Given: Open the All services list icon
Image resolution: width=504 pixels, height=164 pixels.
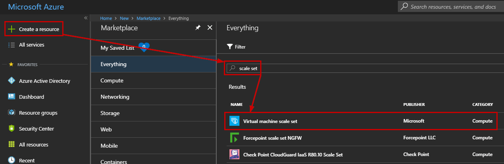Looking at the screenshot, I should pyautogui.click(x=12, y=45).
